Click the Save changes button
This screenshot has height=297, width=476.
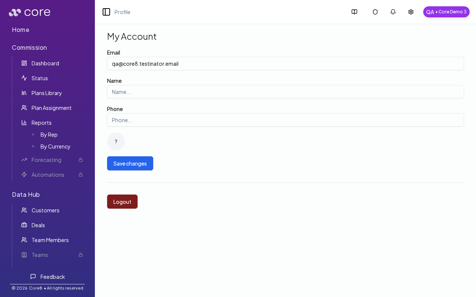(130, 163)
